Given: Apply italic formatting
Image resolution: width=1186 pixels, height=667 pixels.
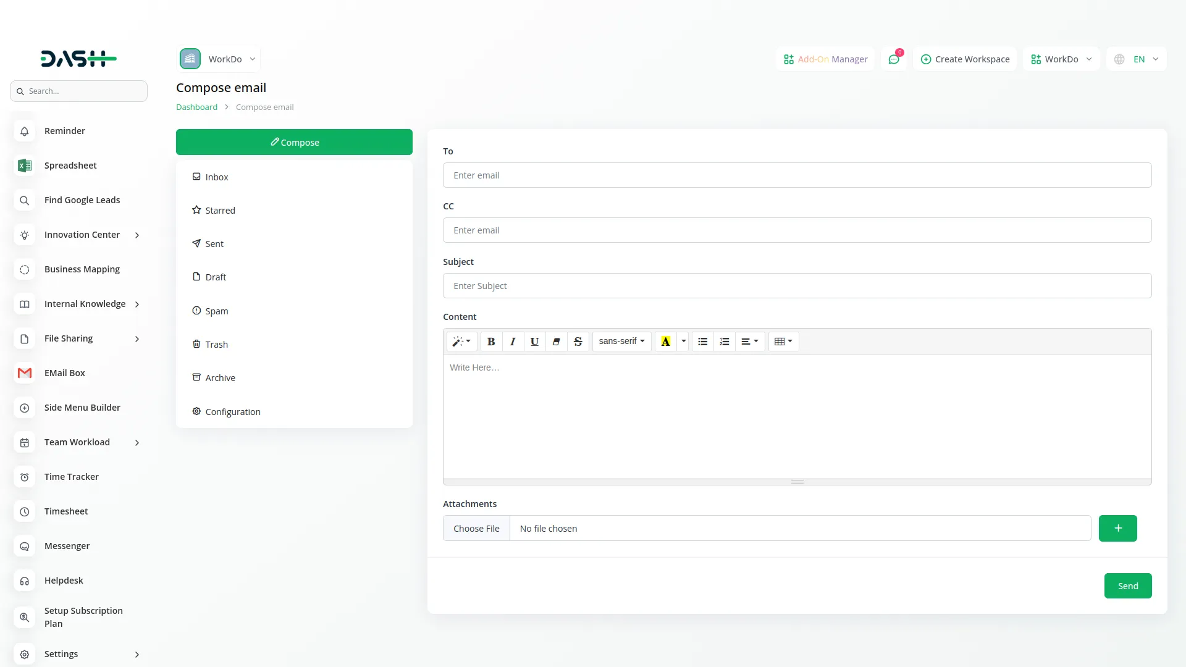Looking at the screenshot, I should point(513,342).
